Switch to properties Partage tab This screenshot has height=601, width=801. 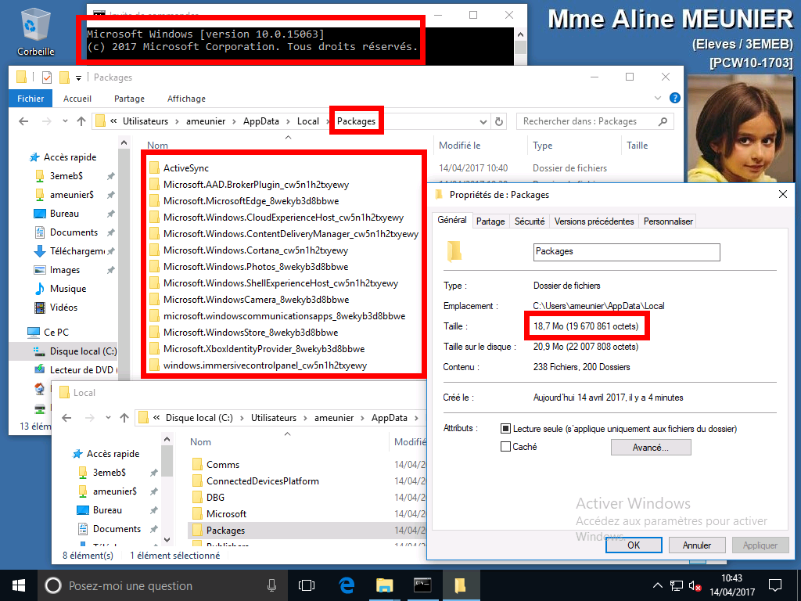[x=490, y=221]
